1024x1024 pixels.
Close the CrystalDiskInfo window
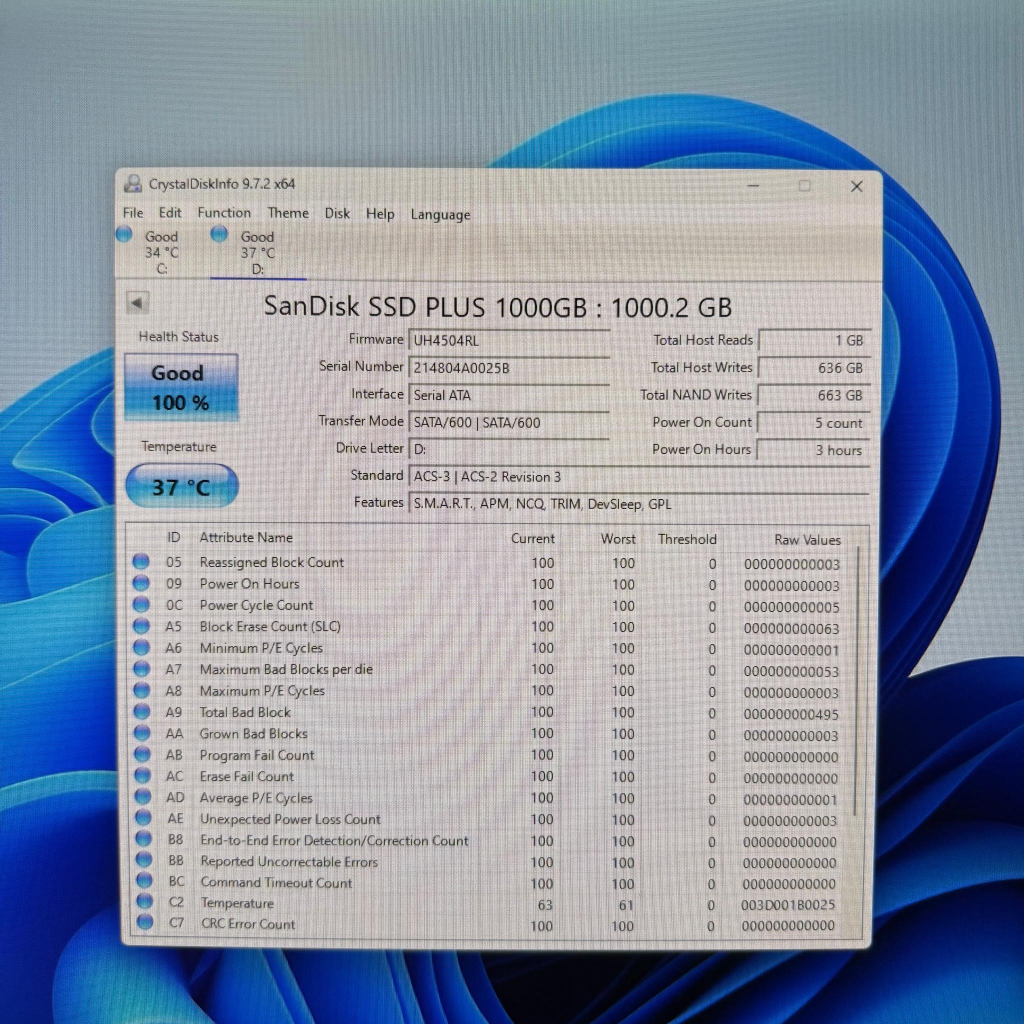[856, 186]
